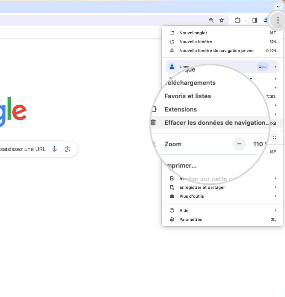Open the tab search chevron in the title bar

tap(278, 6)
